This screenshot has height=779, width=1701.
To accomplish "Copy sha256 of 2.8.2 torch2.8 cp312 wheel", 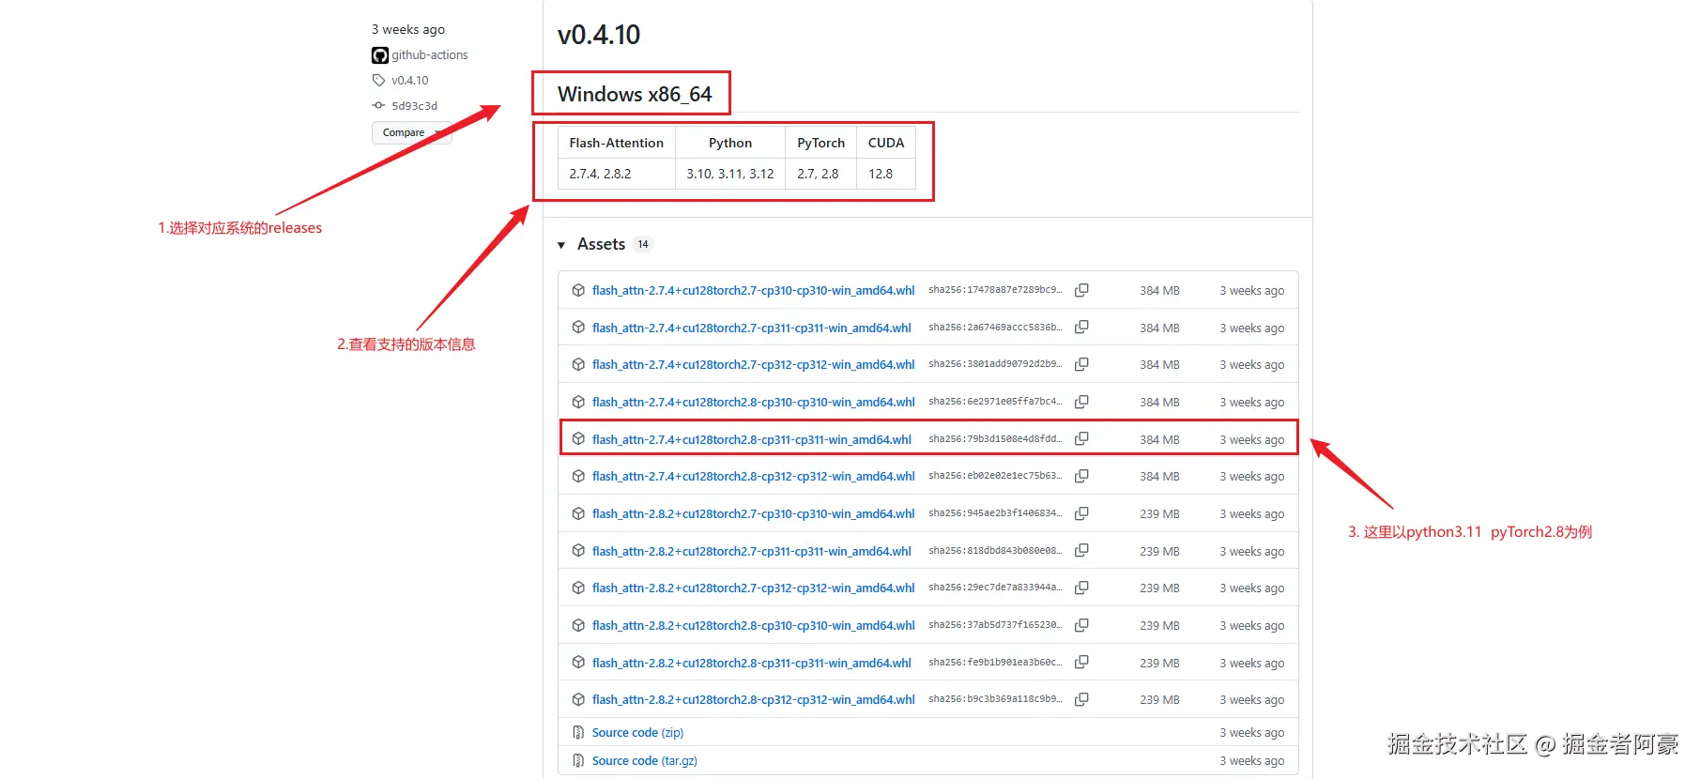I will coord(1081,699).
